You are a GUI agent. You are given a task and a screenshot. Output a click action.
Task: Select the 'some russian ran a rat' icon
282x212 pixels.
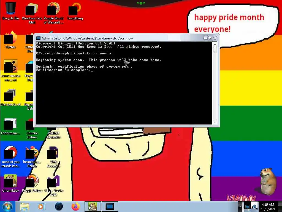tap(11, 71)
